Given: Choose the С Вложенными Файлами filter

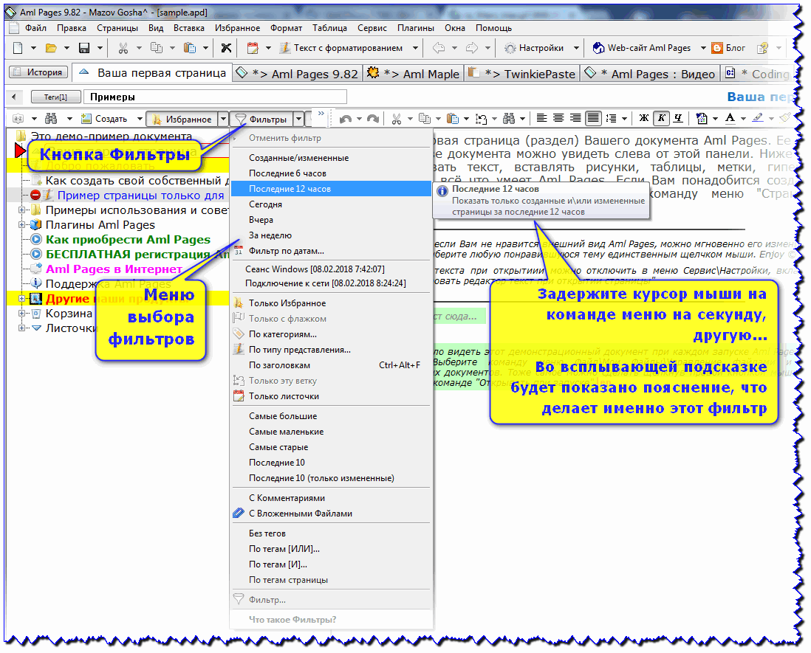Looking at the screenshot, I should [x=331, y=514].
